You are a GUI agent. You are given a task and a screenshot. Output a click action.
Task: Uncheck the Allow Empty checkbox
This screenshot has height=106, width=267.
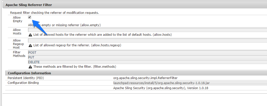click(x=30, y=17)
